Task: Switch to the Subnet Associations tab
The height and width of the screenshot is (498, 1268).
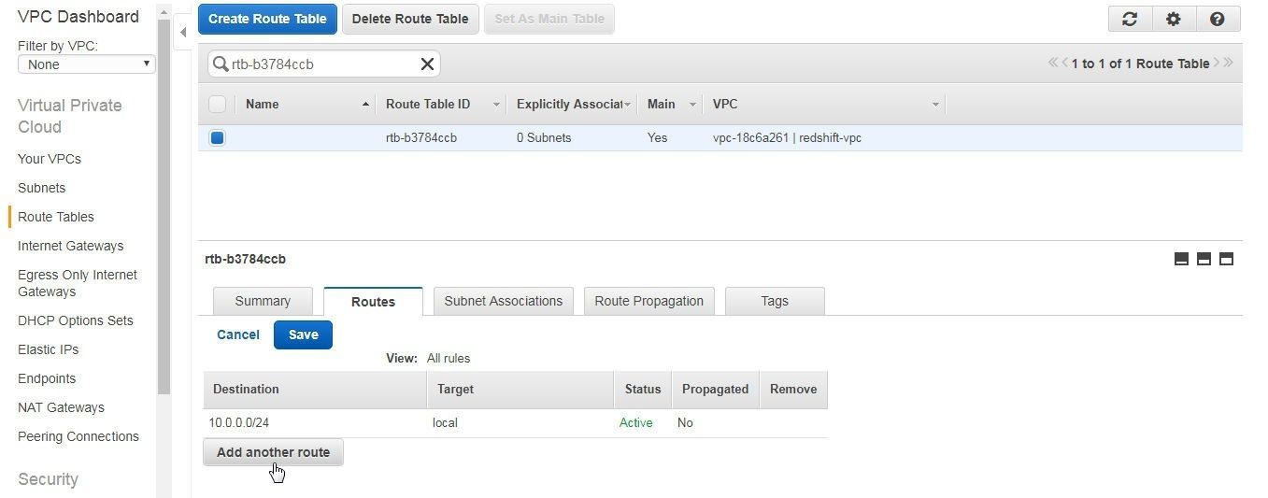Action: [503, 301]
